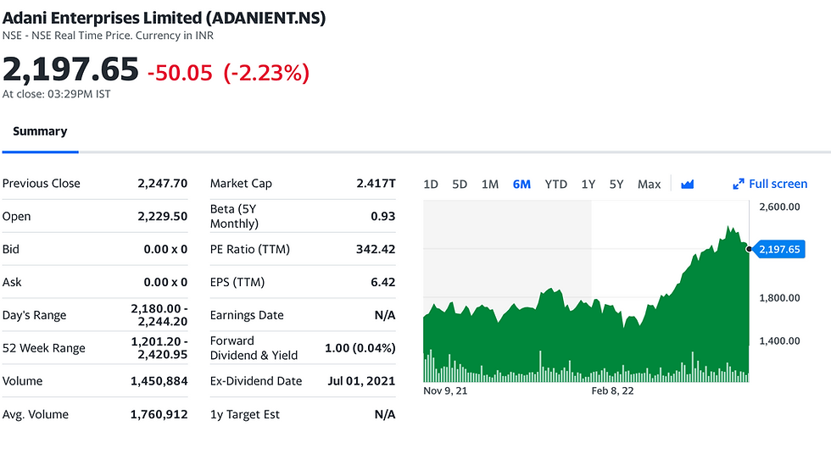Click the PE Ratio (TTM) label
This screenshot has height=459, width=831.
251,249
